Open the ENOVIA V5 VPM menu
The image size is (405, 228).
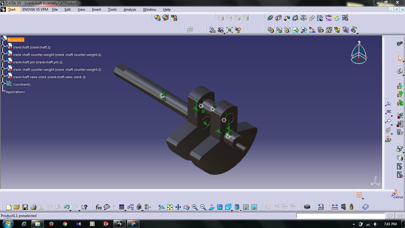click(35, 10)
